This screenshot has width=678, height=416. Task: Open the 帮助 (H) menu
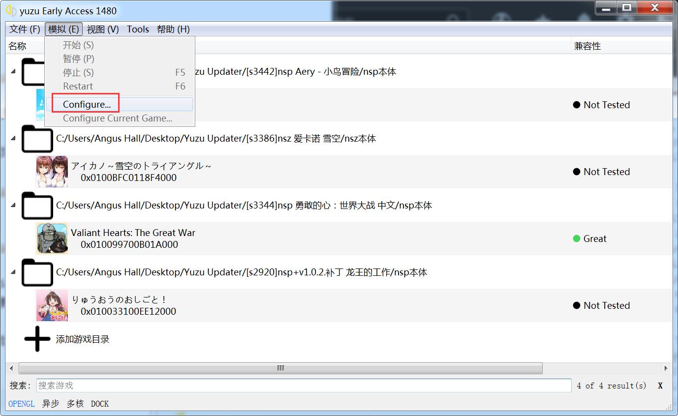tap(173, 29)
